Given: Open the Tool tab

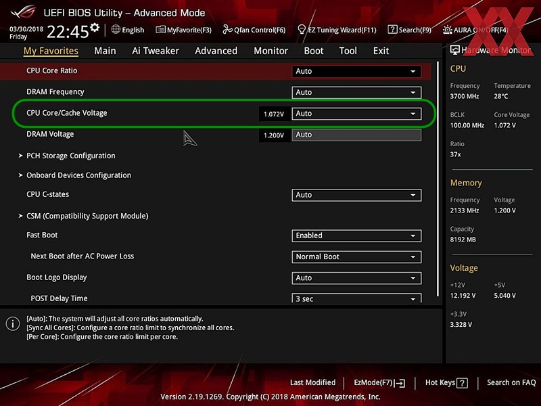Looking at the screenshot, I should (348, 51).
